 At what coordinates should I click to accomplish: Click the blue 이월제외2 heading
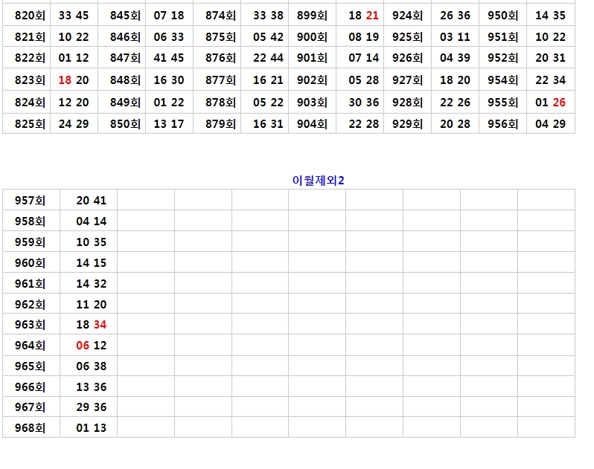[318, 179]
